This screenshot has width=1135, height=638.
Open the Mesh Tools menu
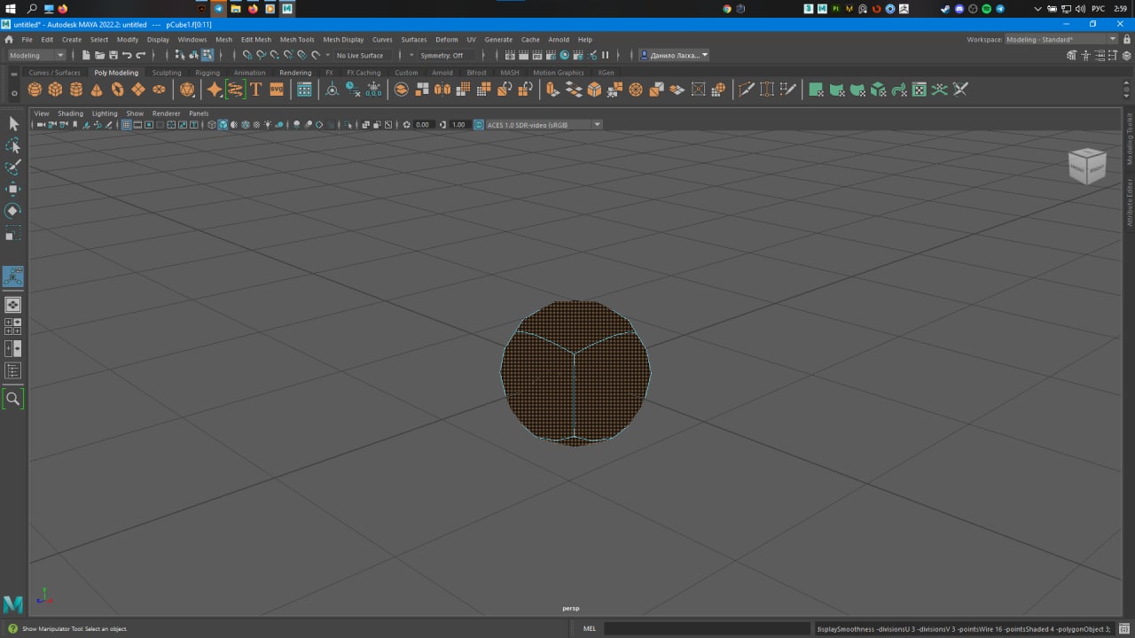coord(297,40)
